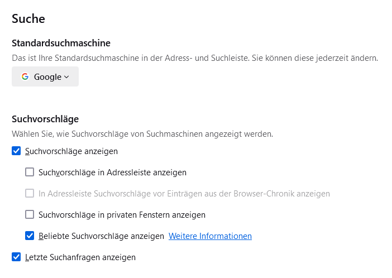Click the disabled Browser-Chronik option label
The height and width of the screenshot is (278, 392).
tap(184, 194)
